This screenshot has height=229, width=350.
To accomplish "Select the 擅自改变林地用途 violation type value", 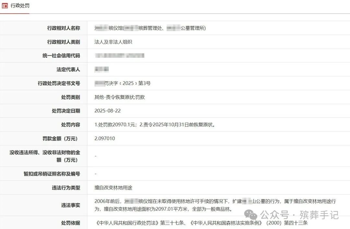I will coord(113,187).
